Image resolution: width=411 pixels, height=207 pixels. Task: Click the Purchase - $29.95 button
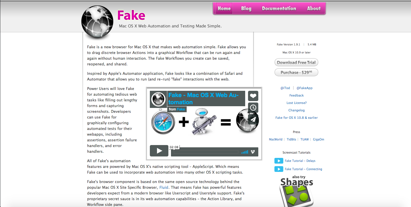pyautogui.click(x=296, y=73)
